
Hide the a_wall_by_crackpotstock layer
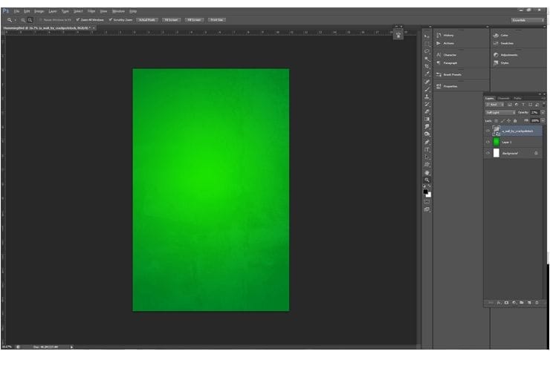coord(488,131)
